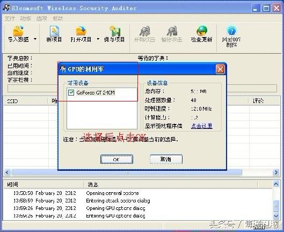Viewport: 284px width, 232px height.
Task: Follow the 点击这里 driver info link
Action: 201,126
